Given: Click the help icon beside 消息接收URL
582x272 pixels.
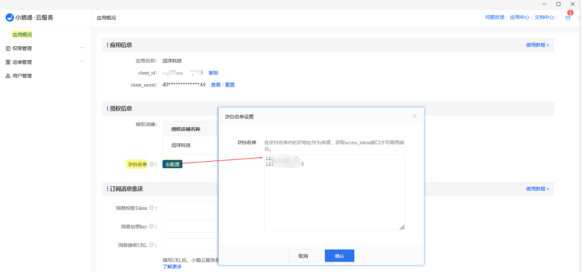Looking at the screenshot, I should (x=151, y=245).
